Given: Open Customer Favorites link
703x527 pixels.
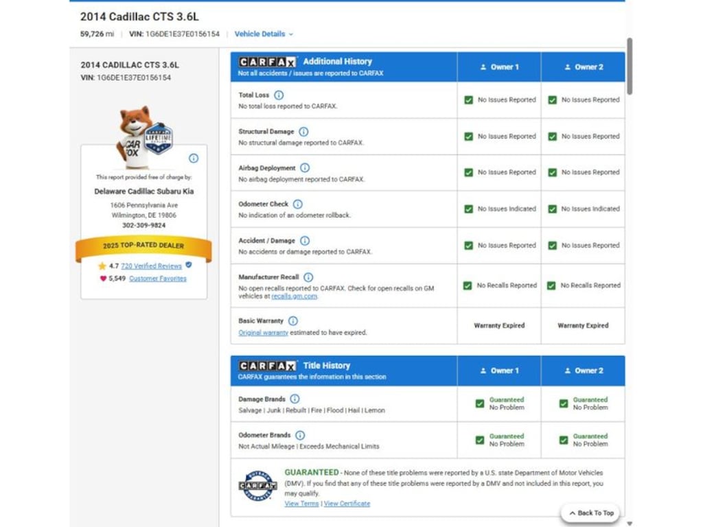Looking at the screenshot, I should pos(158,279).
